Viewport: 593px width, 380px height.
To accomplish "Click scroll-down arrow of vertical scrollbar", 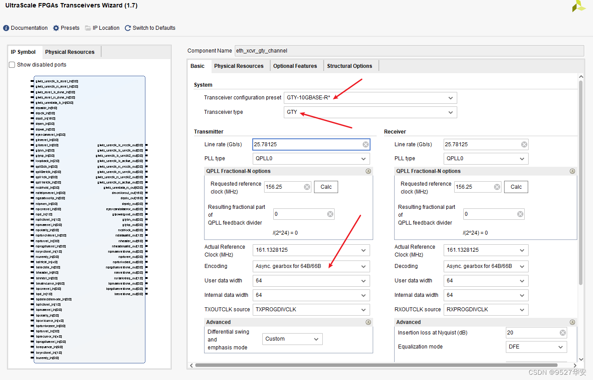I will (x=581, y=359).
